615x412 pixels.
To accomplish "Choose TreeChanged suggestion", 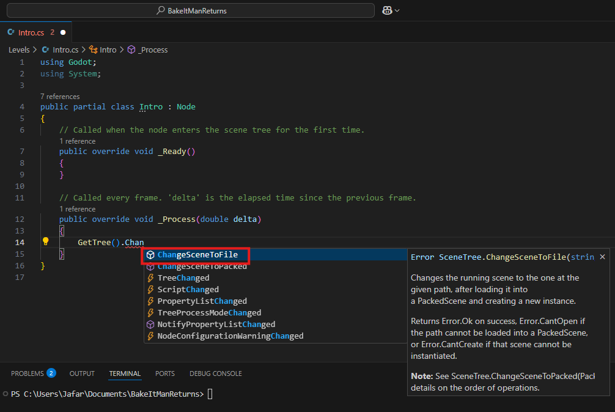I will (275, 278).
